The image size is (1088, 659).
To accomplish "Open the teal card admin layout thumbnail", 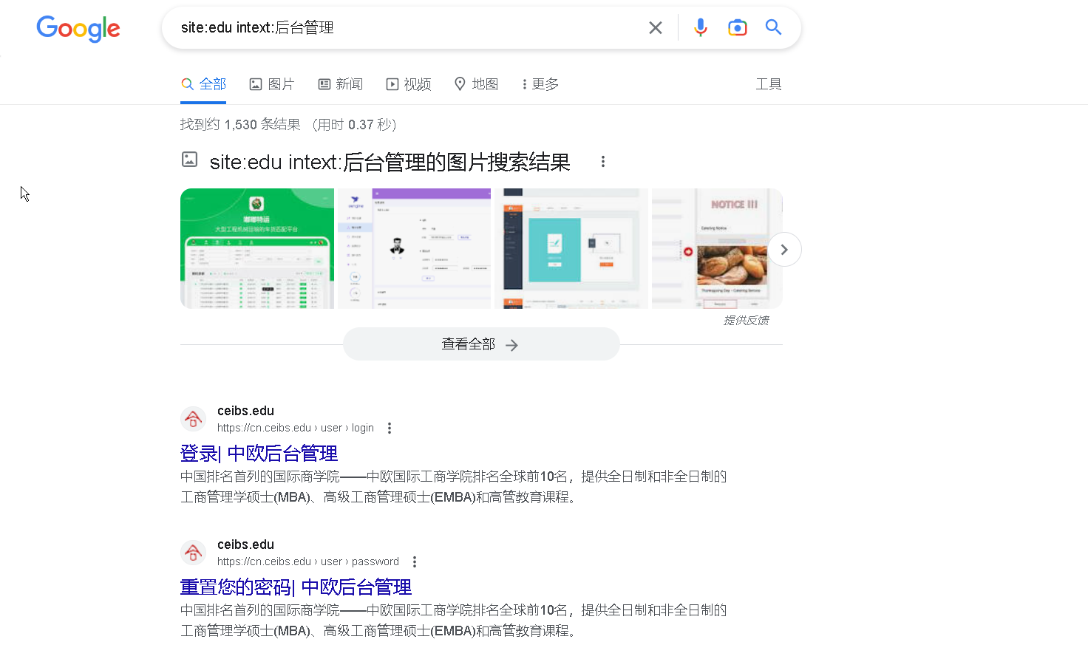I will tap(571, 248).
